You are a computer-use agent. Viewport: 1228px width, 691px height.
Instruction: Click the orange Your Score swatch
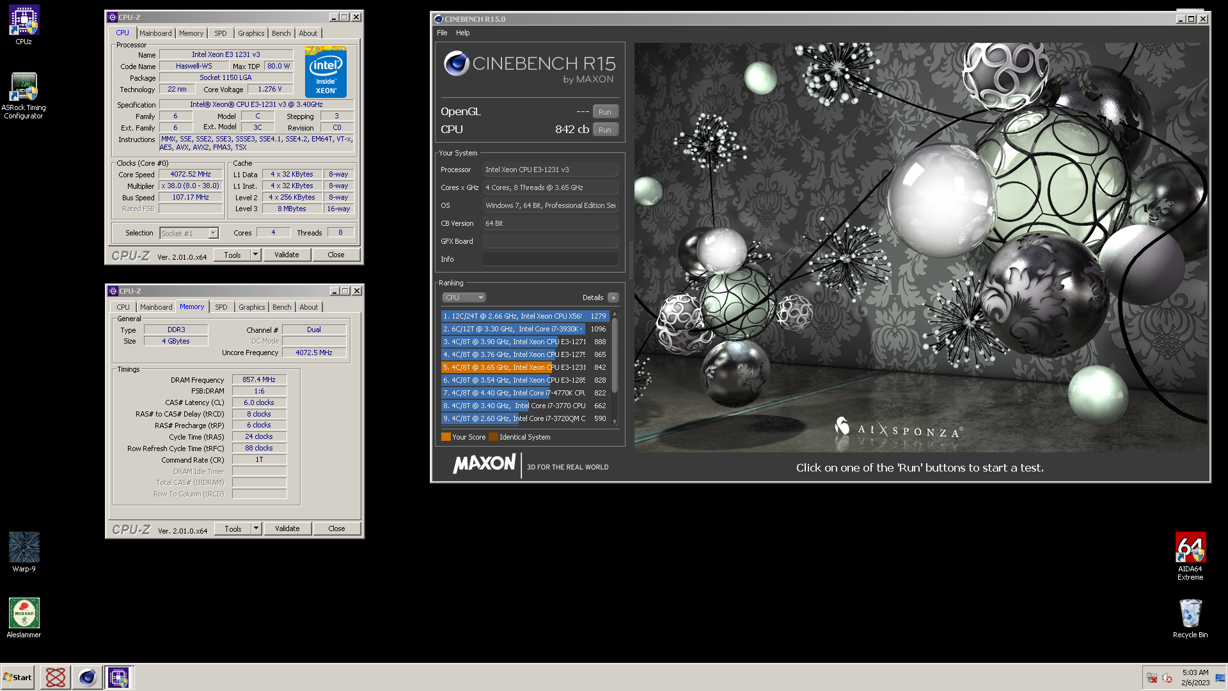tap(446, 437)
